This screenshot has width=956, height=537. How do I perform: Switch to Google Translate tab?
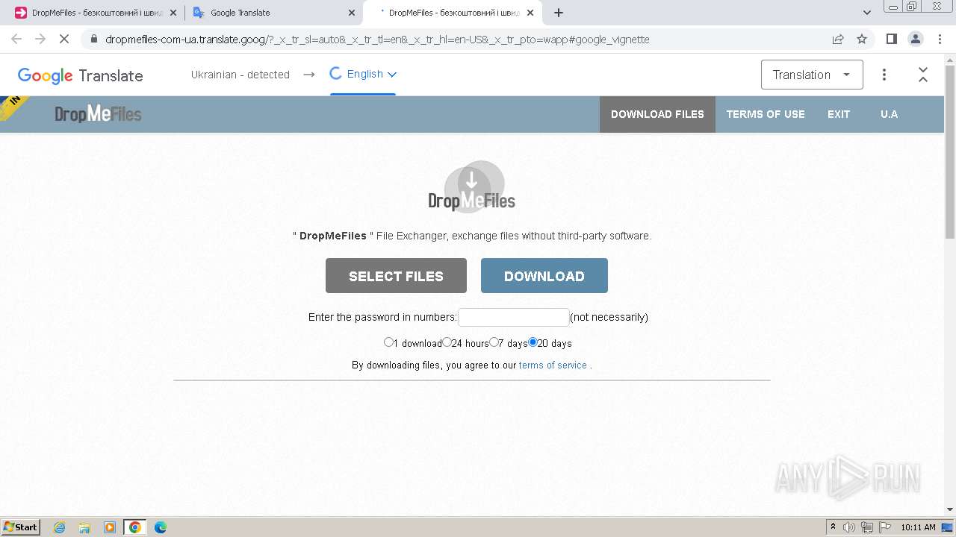click(x=273, y=13)
